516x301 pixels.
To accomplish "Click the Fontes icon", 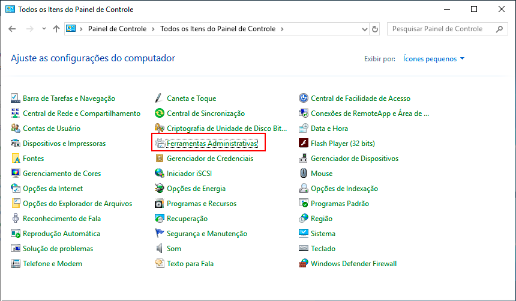I will tap(16, 159).
